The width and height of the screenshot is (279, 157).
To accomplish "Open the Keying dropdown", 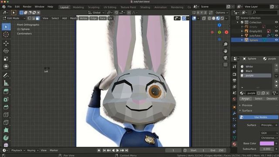I will [33, 150].
